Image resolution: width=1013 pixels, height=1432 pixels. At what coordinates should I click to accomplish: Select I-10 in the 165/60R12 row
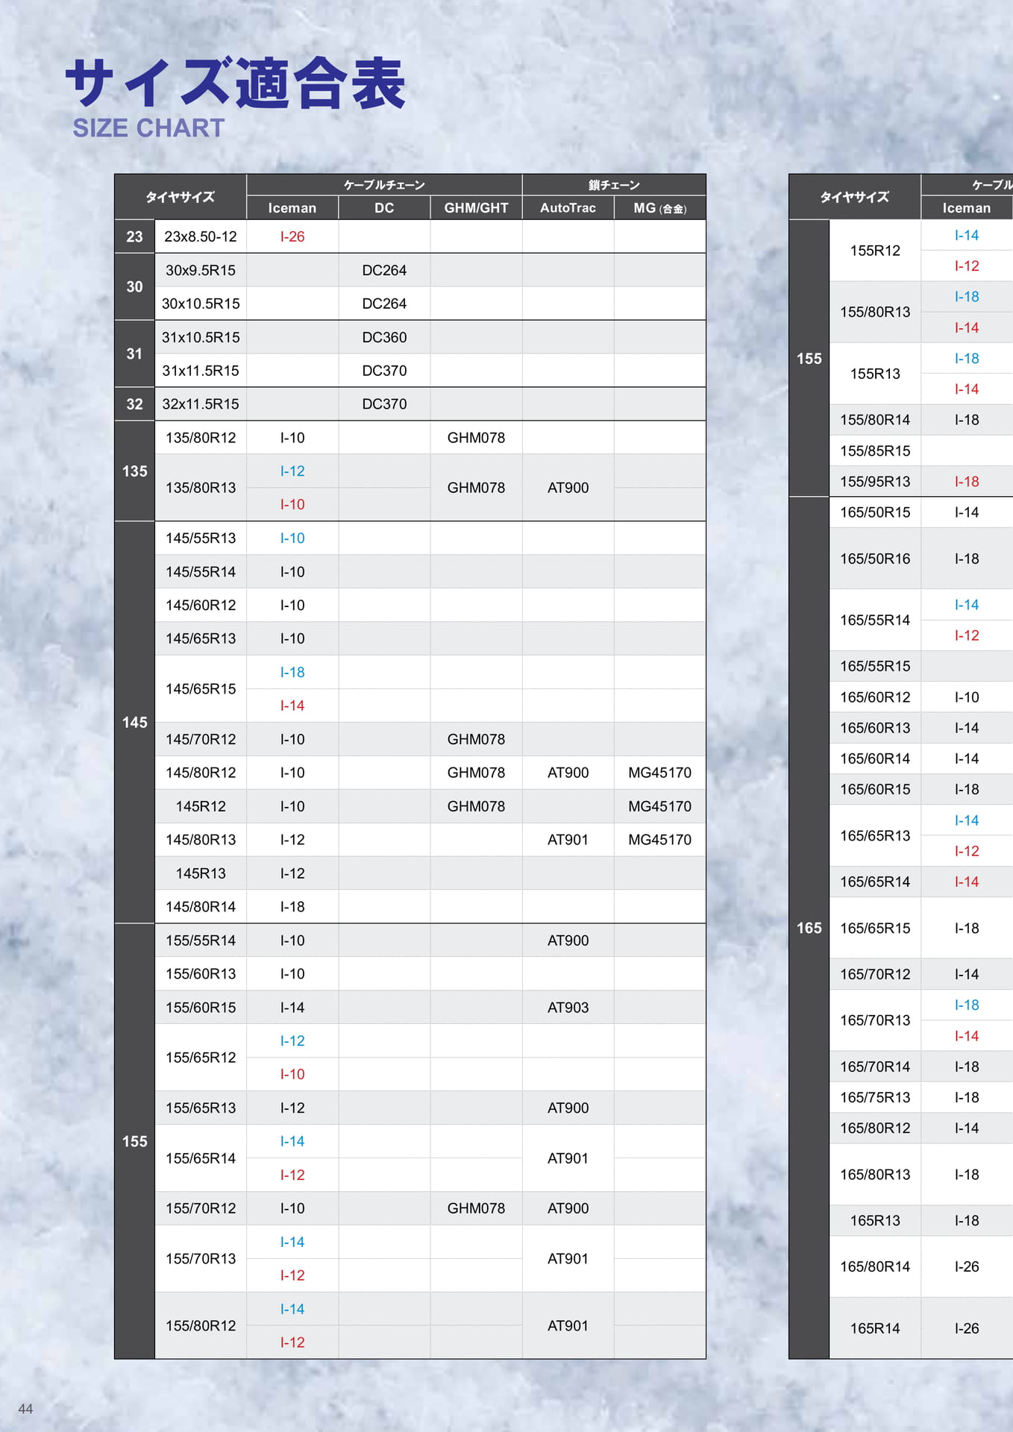[967, 697]
